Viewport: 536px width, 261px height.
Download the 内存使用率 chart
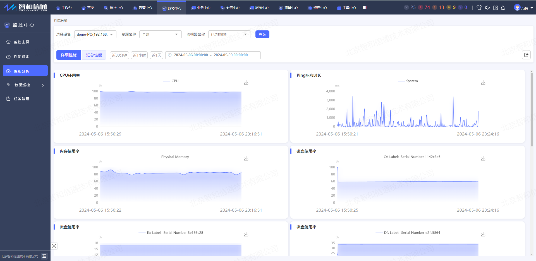click(x=246, y=158)
